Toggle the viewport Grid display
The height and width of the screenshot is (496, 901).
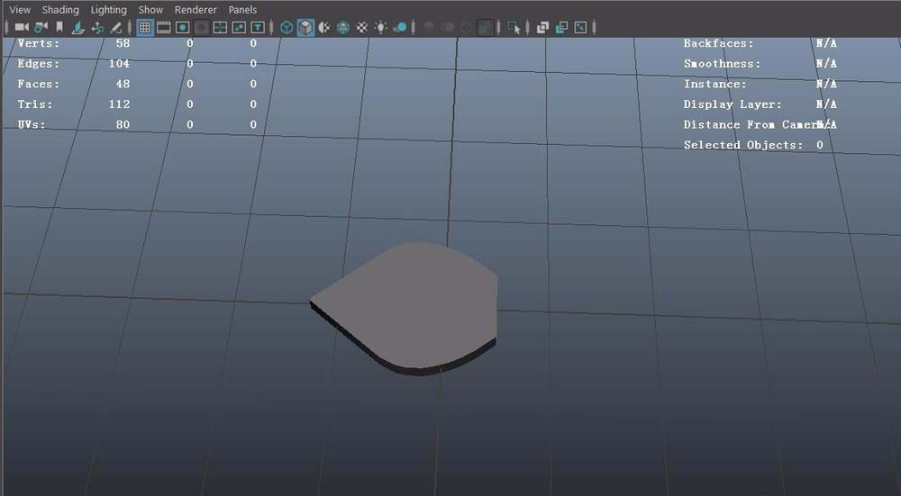point(145,27)
